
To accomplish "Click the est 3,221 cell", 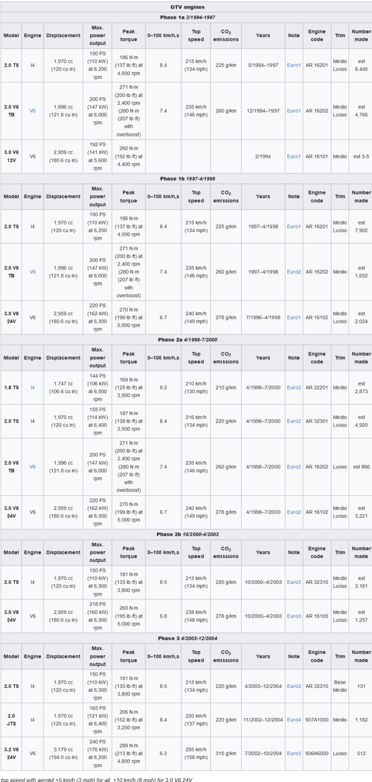I will [360, 513].
